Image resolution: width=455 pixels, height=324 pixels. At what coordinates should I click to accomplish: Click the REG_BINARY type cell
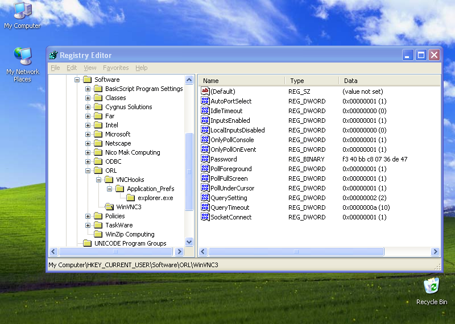coord(307,159)
